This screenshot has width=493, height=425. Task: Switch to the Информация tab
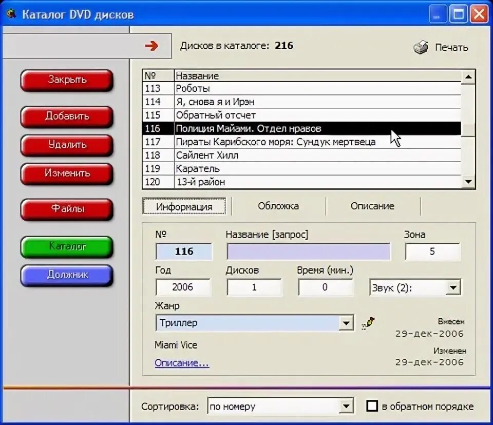click(184, 206)
